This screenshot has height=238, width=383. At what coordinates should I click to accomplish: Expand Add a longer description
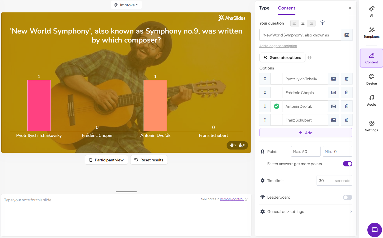(x=278, y=46)
